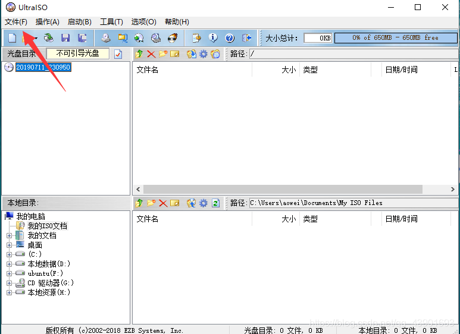
Task: Click the disc pane Up-folder icon
Action: point(139,54)
